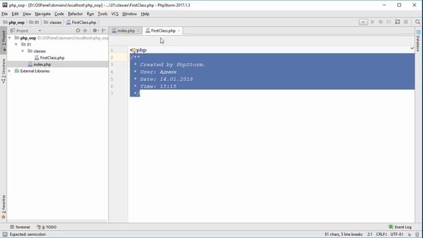Open the Refactor menu
This screenshot has height=238, width=423.
[x=75, y=14]
